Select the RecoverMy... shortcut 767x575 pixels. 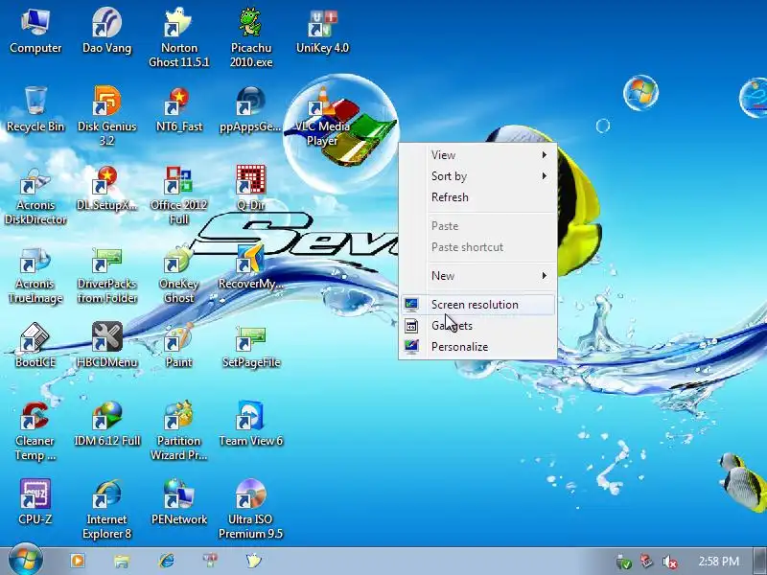250,268
